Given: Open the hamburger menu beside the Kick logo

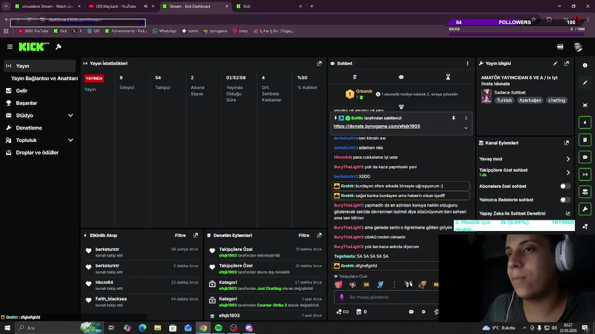Looking at the screenshot, I should coord(10,47).
